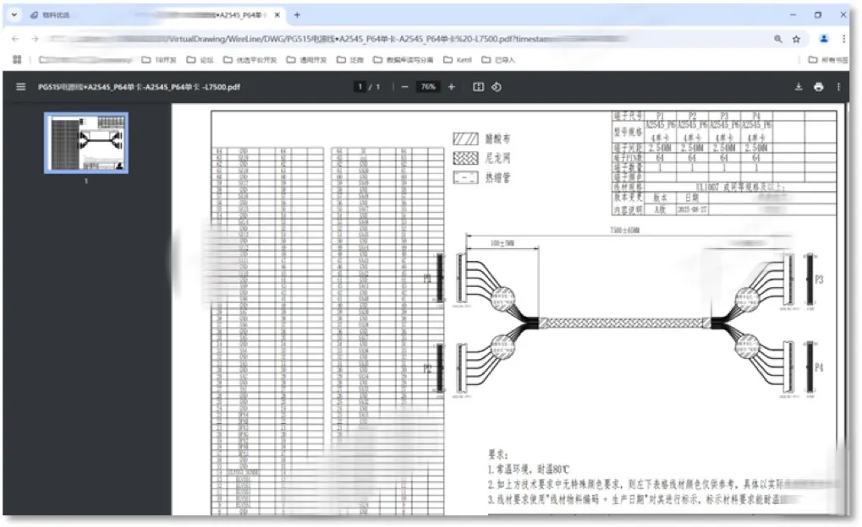Expand the tab search dropdown arrow
Viewport: 862px width, 527px height.
(14, 15)
